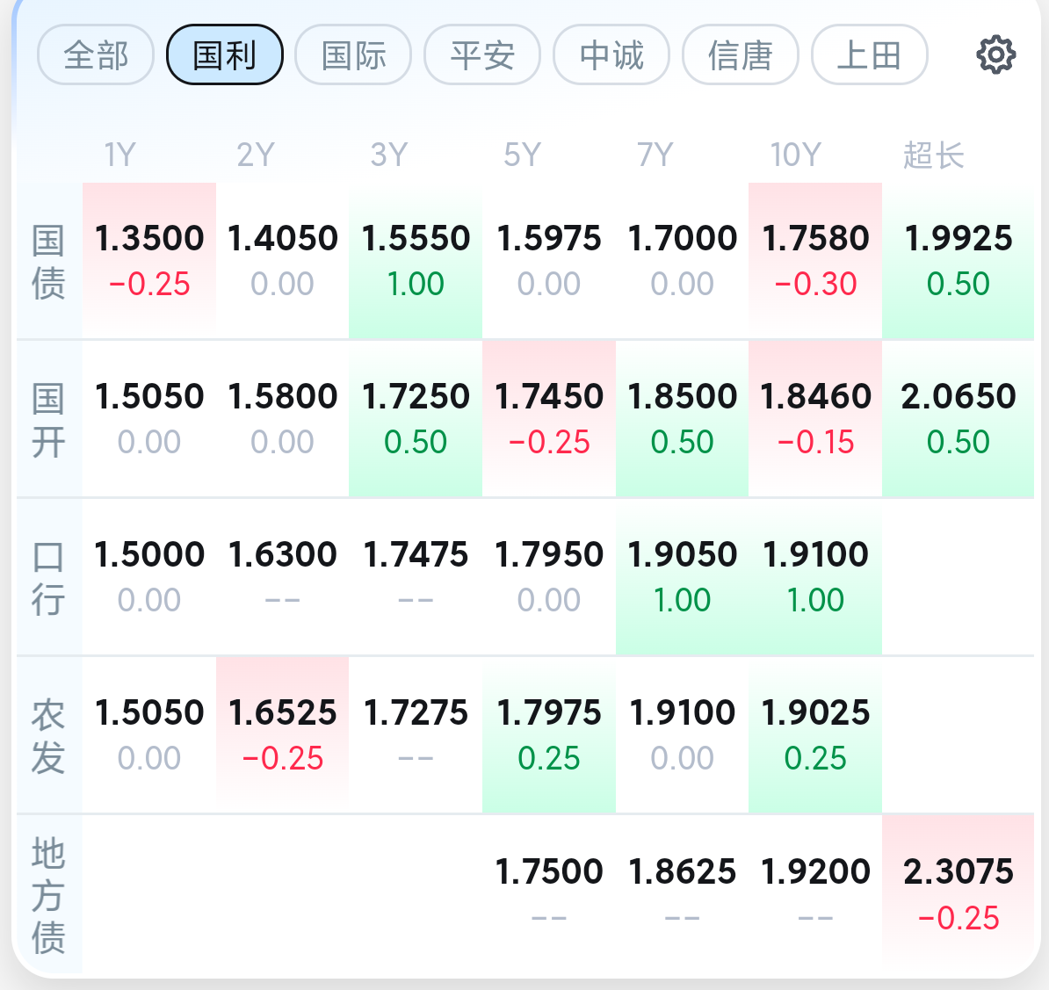Click the 国债 1Y cell 1.3500
Image resolution: width=1049 pixels, height=990 pixels.
pyautogui.click(x=149, y=260)
